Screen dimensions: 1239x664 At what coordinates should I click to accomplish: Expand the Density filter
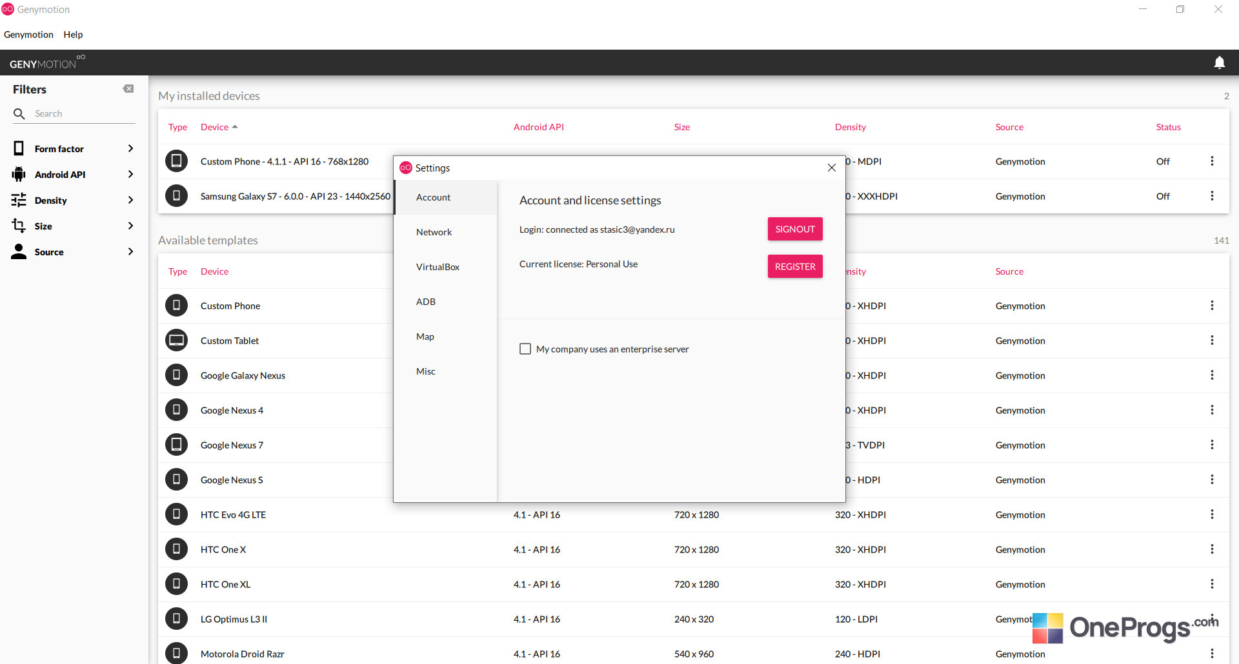pos(130,200)
